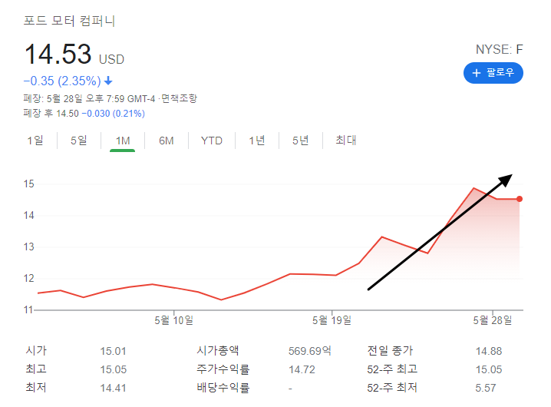Click the 배당수익률 label

pos(223,388)
